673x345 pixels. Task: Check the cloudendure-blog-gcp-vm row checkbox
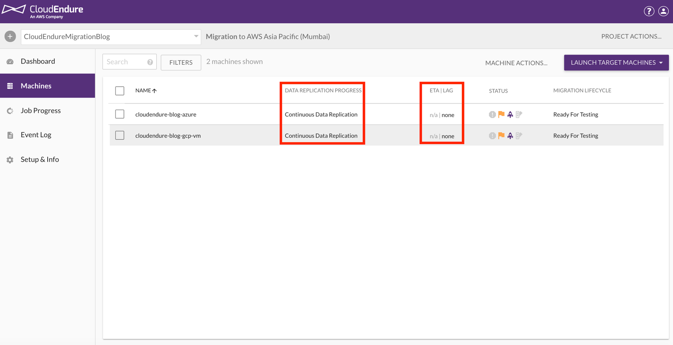pyautogui.click(x=120, y=135)
